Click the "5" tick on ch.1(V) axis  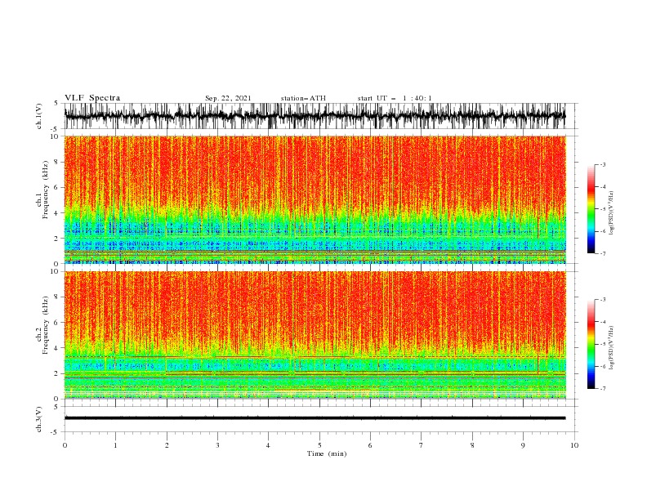[x=56, y=103]
